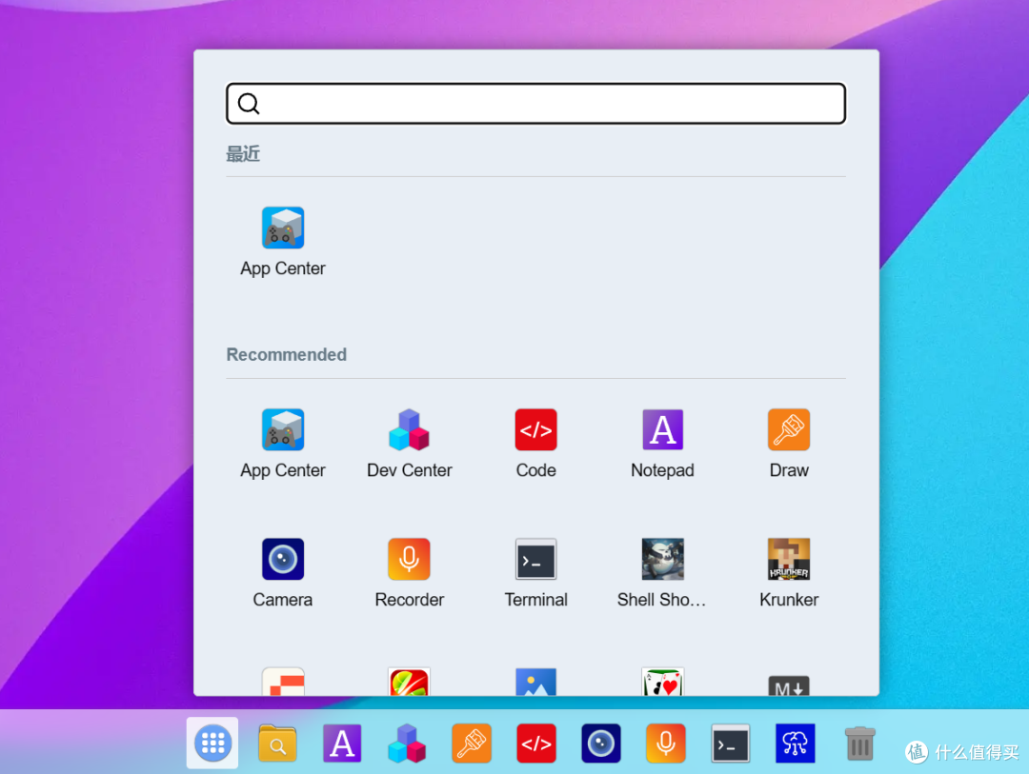Launch the purple Notepad icon in dock
This screenshot has width=1029, height=774.
coord(342,744)
